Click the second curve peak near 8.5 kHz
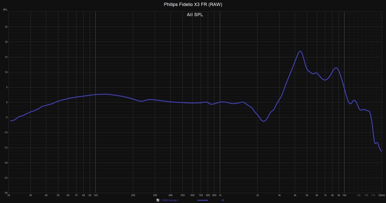 click(x=336, y=68)
